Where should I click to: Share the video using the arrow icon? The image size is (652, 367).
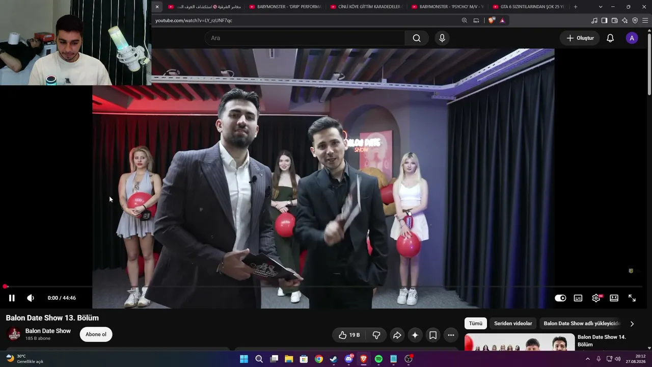coord(397,335)
